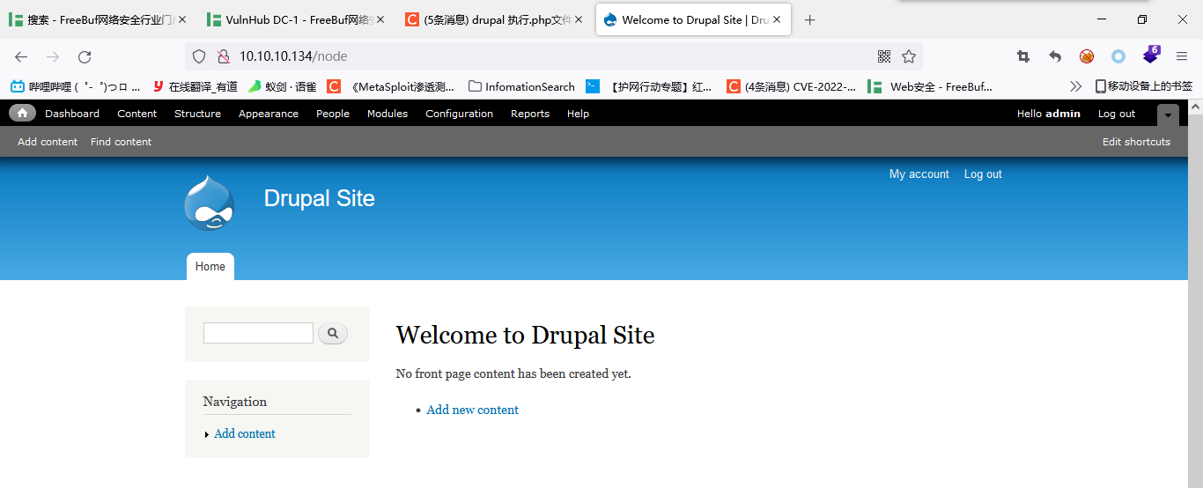
Task: Click the shield tracking protection icon
Action: [199, 56]
